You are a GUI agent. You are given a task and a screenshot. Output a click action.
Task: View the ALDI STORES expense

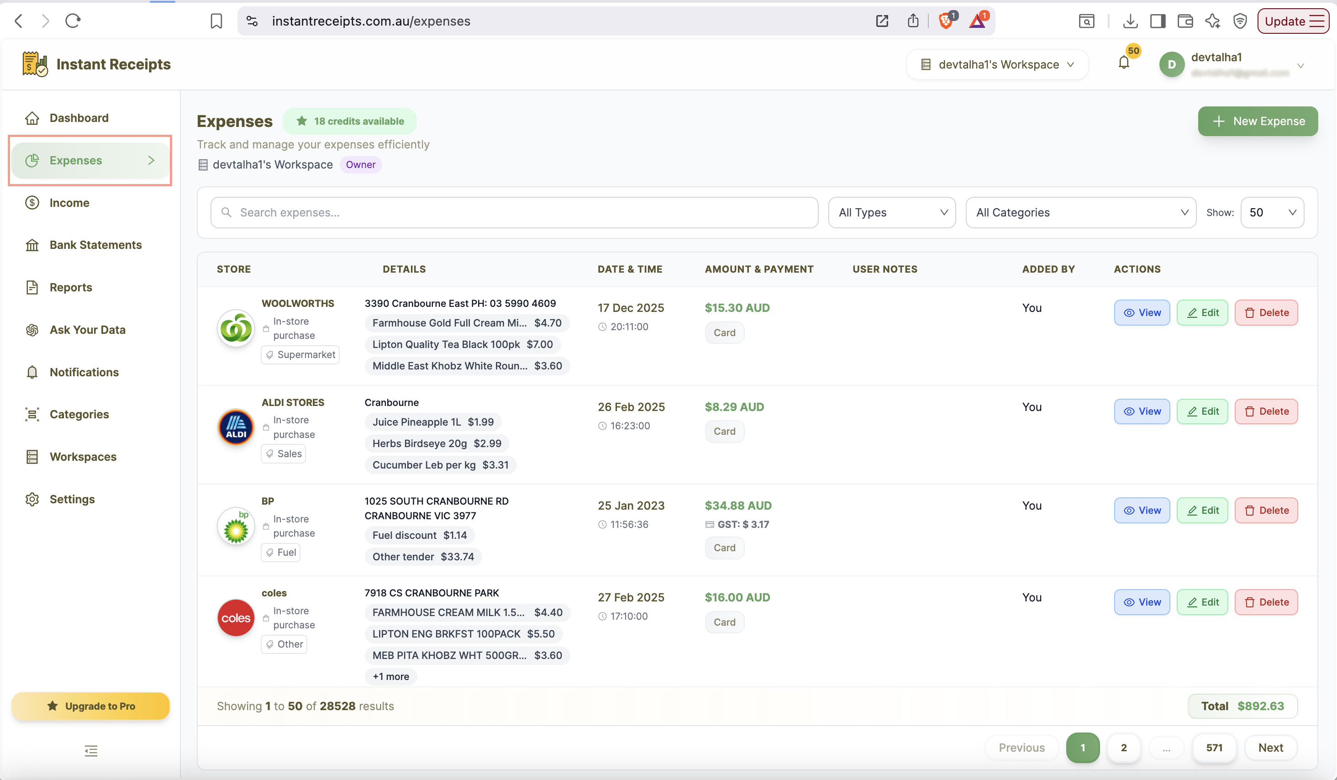tap(1142, 411)
